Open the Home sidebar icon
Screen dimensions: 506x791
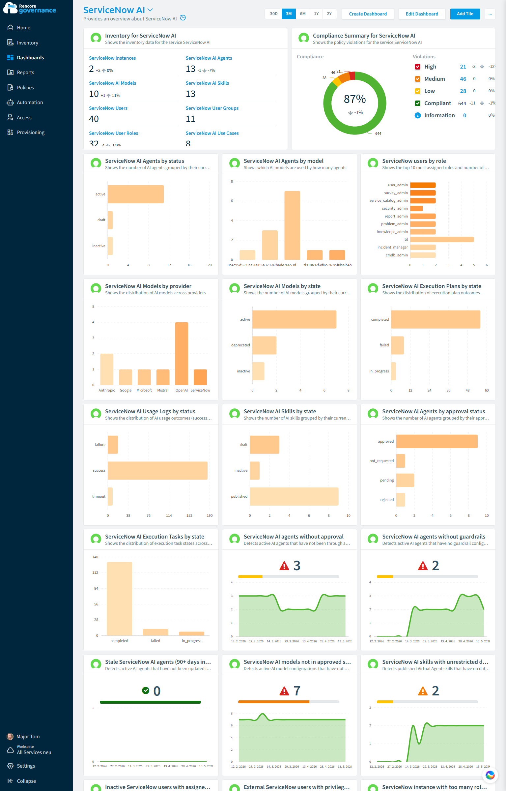point(10,28)
